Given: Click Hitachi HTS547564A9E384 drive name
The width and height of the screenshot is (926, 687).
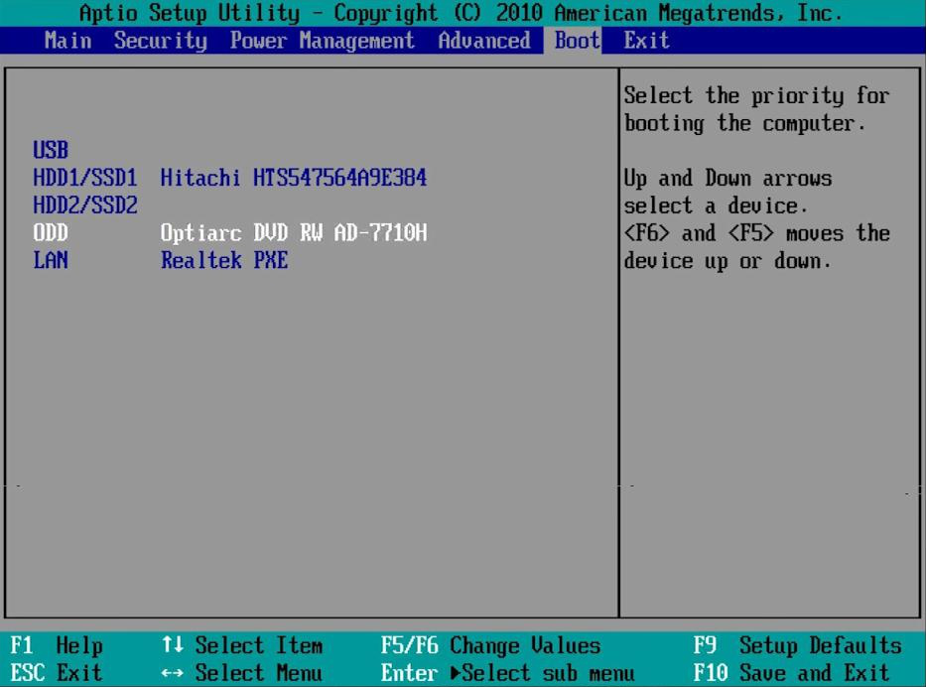Looking at the screenshot, I should (x=294, y=179).
